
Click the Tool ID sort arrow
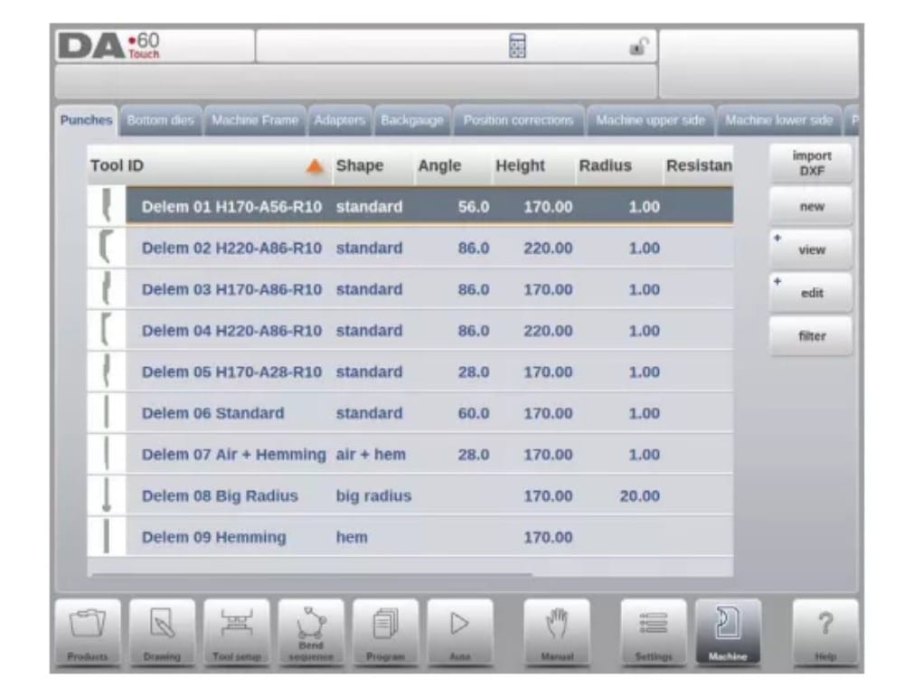[315, 166]
